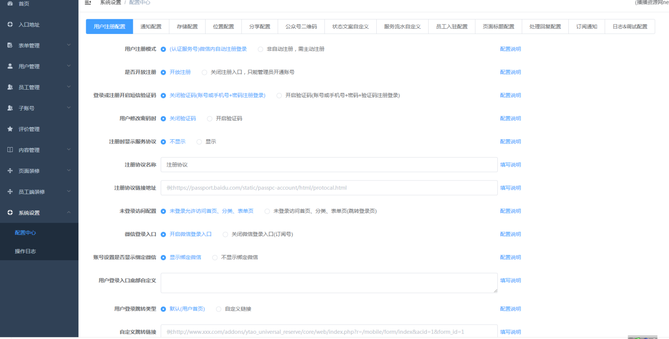Open the 用户管理 user management icon
669x339 pixels.
pos(11,66)
